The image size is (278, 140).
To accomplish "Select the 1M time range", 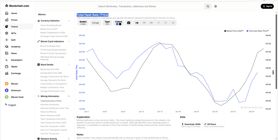I will 137,23.
